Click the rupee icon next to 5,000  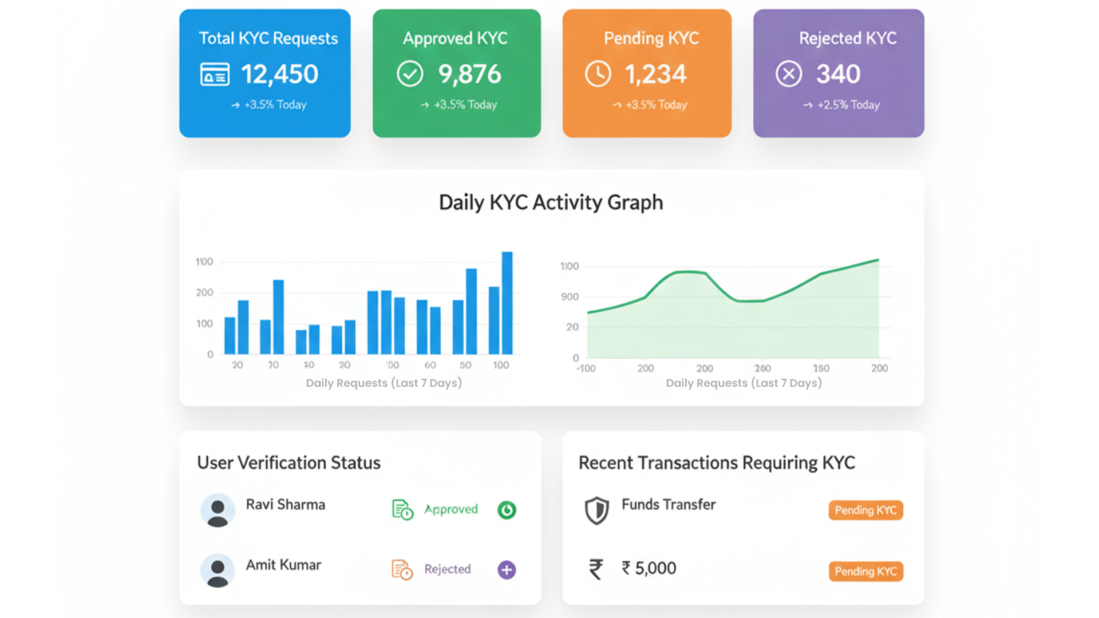596,568
